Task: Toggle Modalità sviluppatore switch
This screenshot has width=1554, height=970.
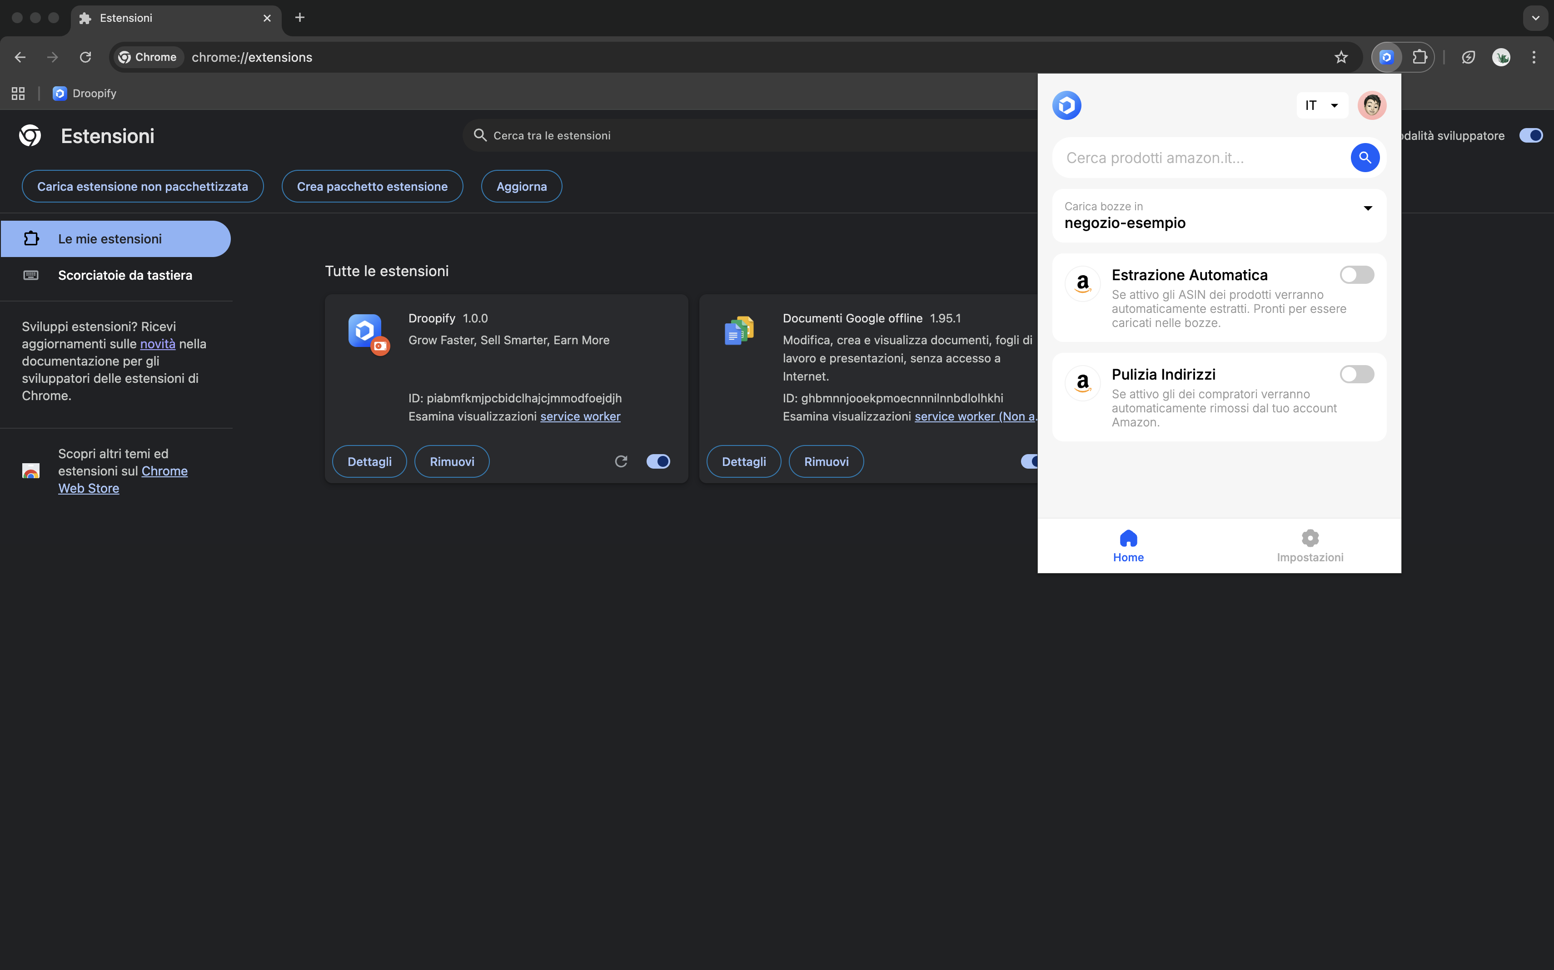Action: pyautogui.click(x=1530, y=135)
